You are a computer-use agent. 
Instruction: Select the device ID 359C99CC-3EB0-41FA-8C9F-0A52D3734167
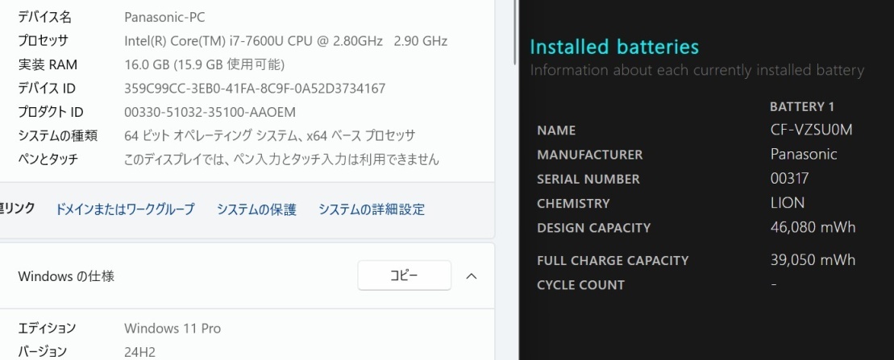pyautogui.click(x=255, y=89)
